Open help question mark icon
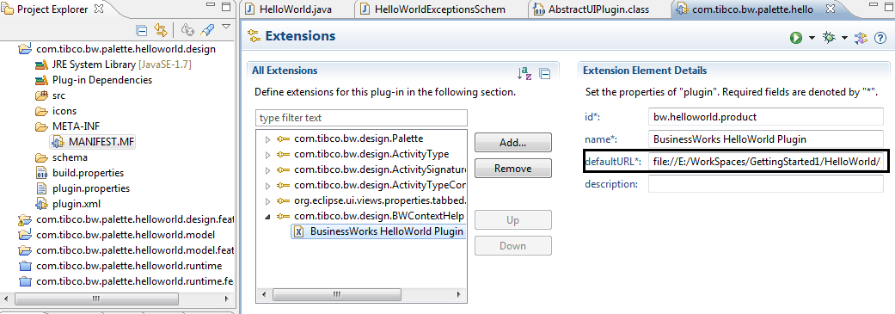This screenshot has height=314, width=895. pyautogui.click(x=880, y=38)
